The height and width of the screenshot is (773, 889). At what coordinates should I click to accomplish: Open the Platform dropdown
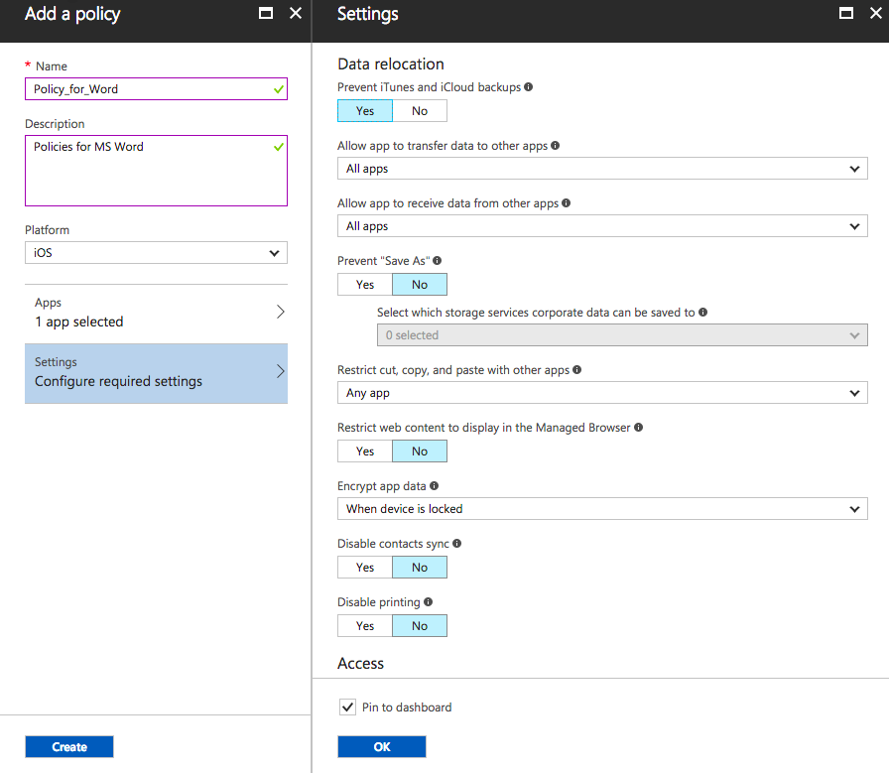pos(156,253)
